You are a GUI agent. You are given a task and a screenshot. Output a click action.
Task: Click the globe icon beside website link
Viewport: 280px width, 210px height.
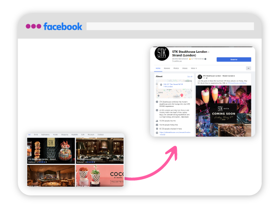click(157, 133)
